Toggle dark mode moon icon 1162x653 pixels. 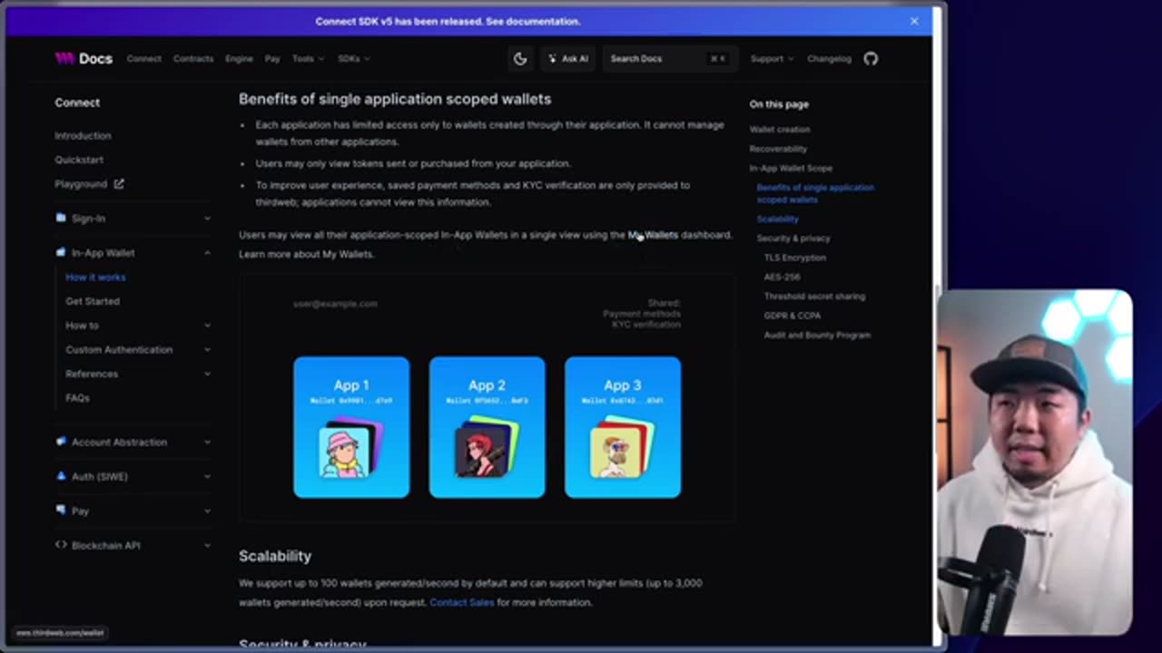click(520, 58)
